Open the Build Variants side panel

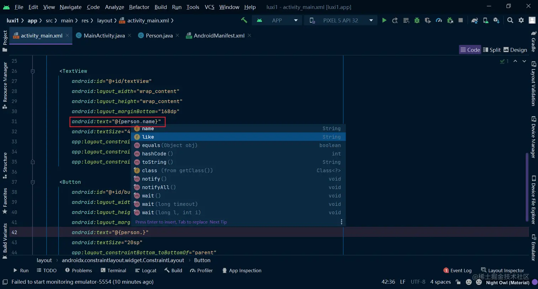[x=5, y=241]
